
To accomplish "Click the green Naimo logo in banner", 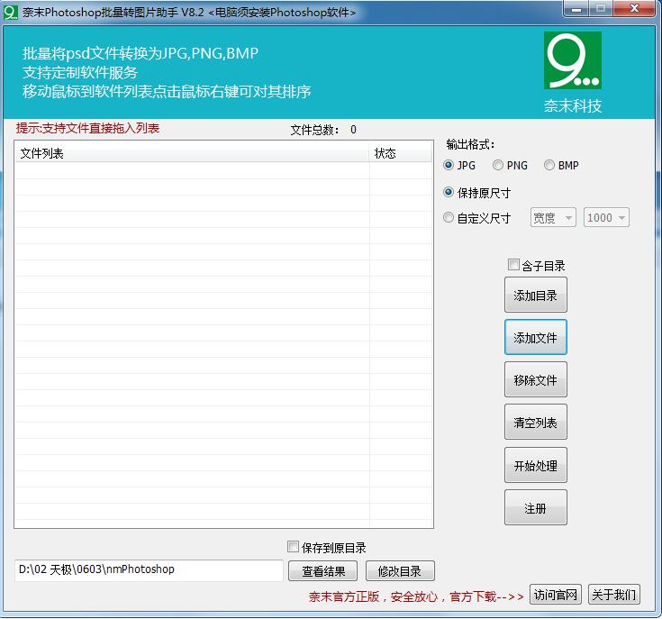I will tap(572, 61).
